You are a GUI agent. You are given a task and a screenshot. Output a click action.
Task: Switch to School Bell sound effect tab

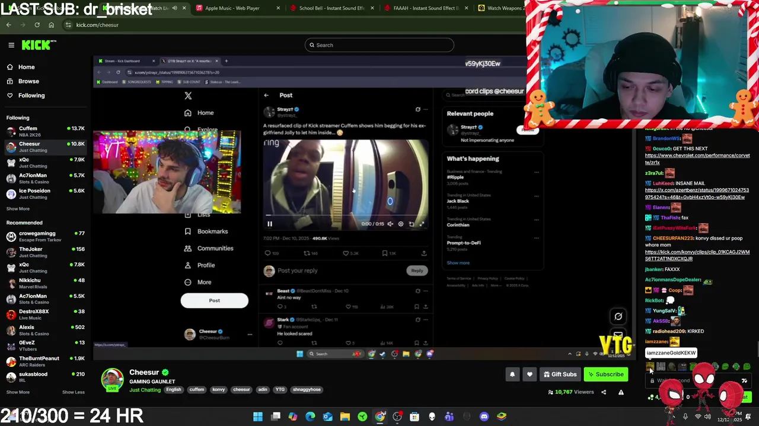pos(332,8)
